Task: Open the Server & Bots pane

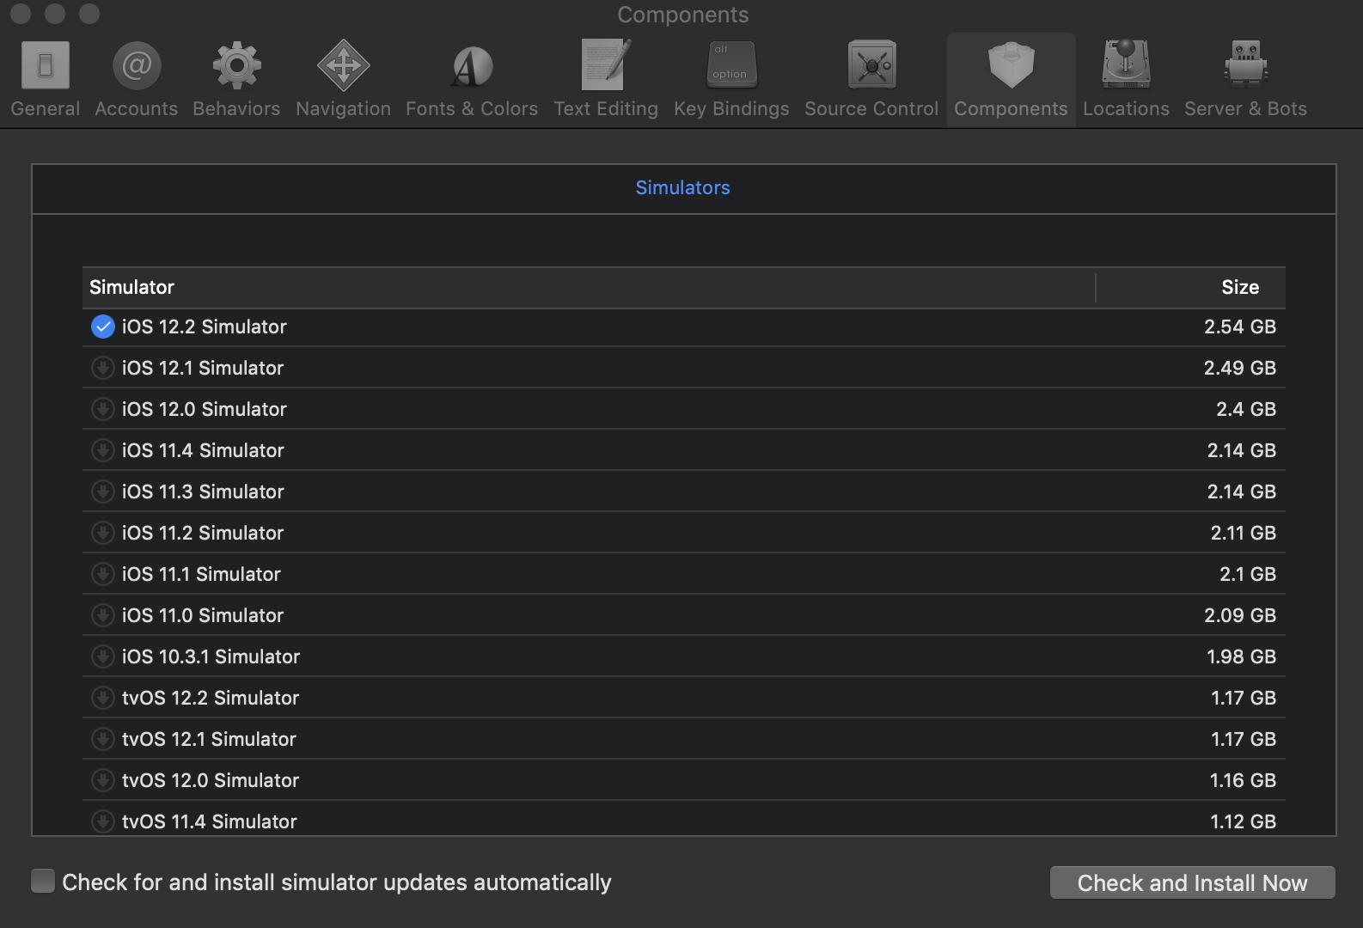Action: tap(1245, 79)
